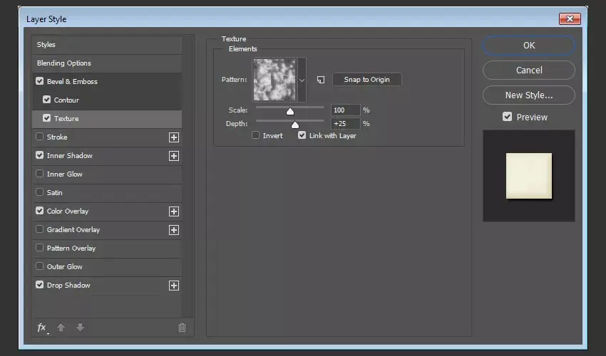The height and width of the screenshot is (356, 606).
Task: Uncheck the Contour checkbox
Action: tap(47, 100)
